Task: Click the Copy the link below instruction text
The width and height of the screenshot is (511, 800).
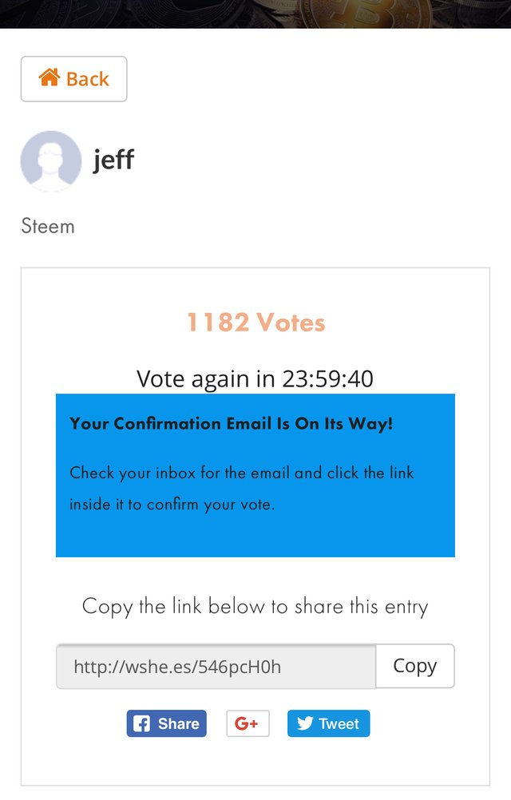Action: click(x=255, y=606)
